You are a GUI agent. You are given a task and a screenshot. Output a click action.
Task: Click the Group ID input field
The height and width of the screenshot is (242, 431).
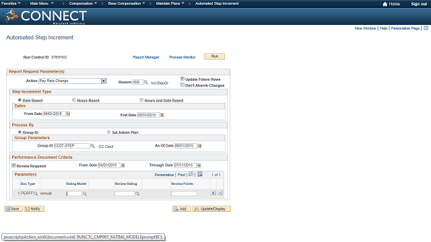(x=72, y=146)
